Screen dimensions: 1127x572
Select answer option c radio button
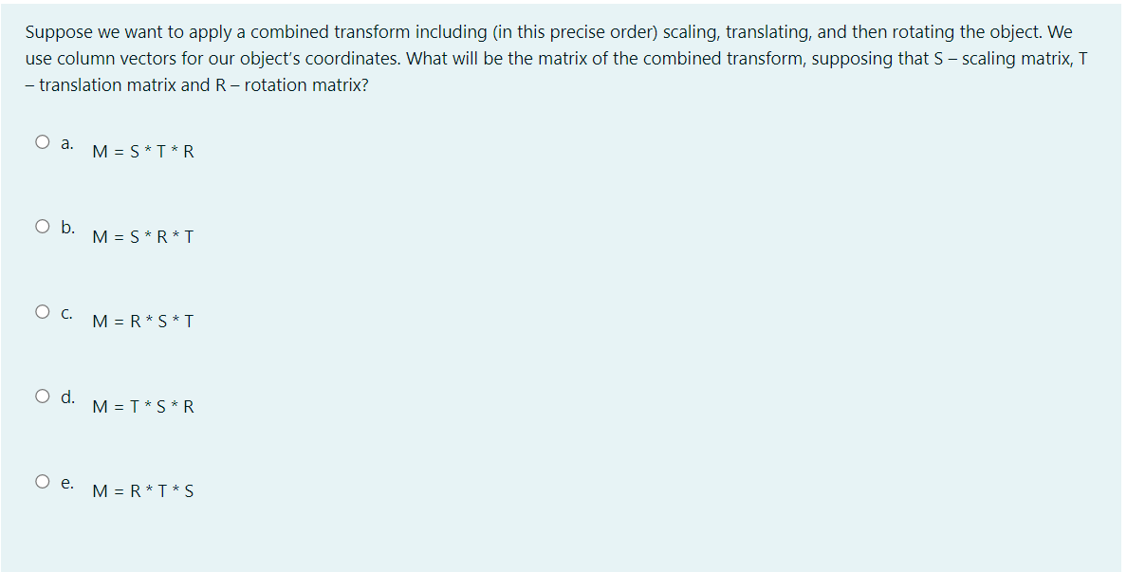pyautogui.click(x=43, y=310)
